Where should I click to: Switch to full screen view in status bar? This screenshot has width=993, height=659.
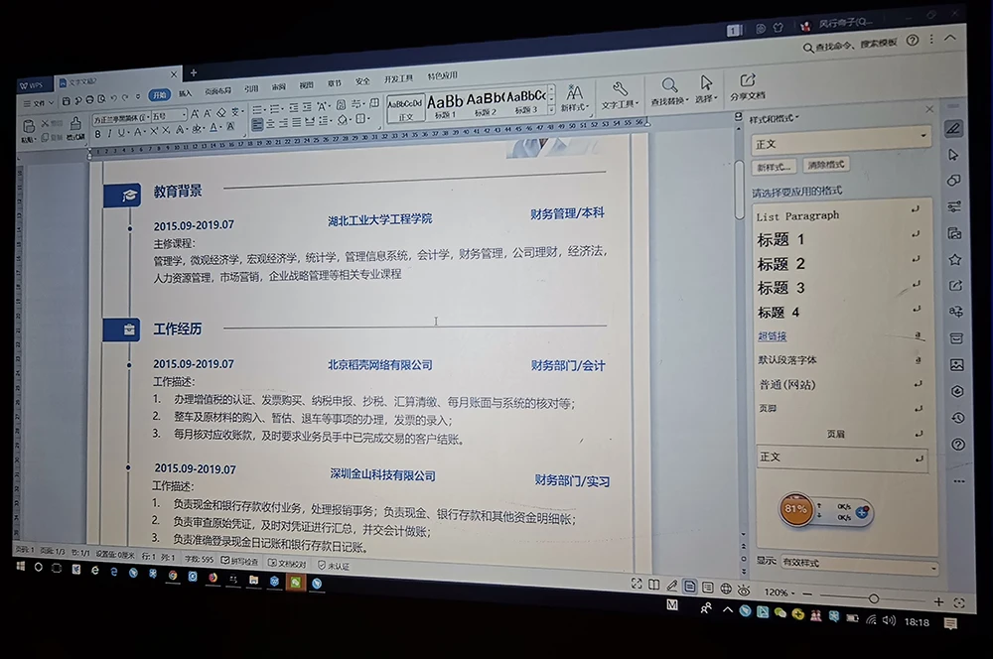coord(637,584)
